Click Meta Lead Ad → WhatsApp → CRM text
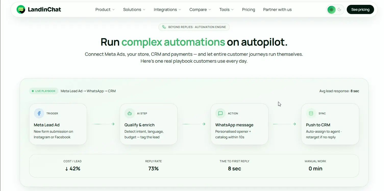 coord(88,91)
